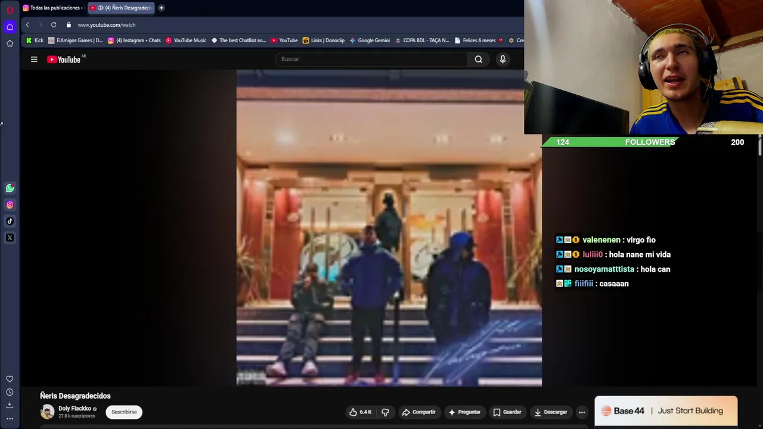Open the Opera menu logo
This screenshot has width=763, height=429.
pos(10,10)
